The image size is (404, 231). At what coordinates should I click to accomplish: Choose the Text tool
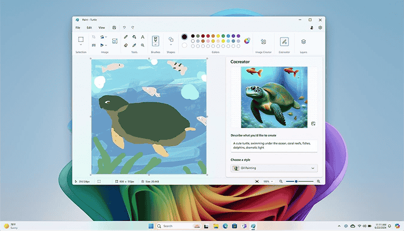(143, 37)
